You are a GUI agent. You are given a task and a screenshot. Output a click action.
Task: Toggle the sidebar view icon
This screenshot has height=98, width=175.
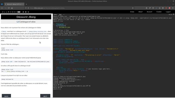pos(163,8)
